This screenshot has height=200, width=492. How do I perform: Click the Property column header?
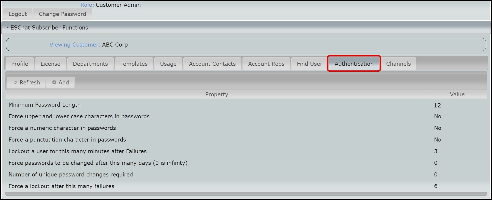point(216,94)
